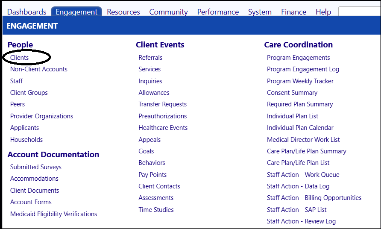Click the search input field
This screenshot has width=381, height=229.
pos(360,12)
